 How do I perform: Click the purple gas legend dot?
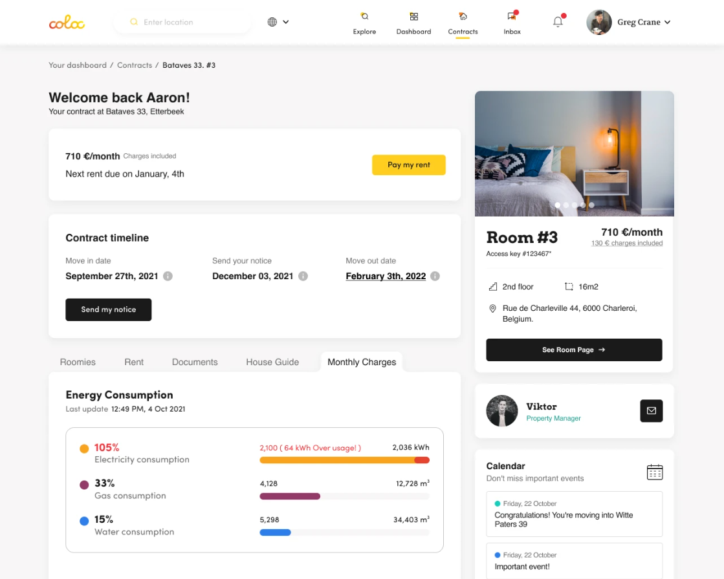84,485
